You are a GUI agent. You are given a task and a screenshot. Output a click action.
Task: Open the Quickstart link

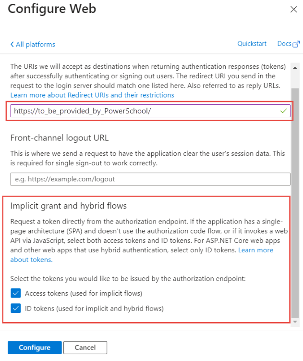tap(252, 44)
